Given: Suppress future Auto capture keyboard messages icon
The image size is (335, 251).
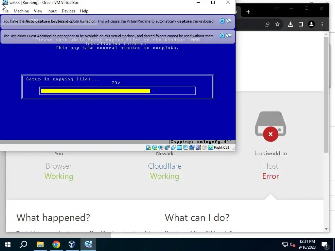Looking at the screenshot, I should tap(229, 21).
